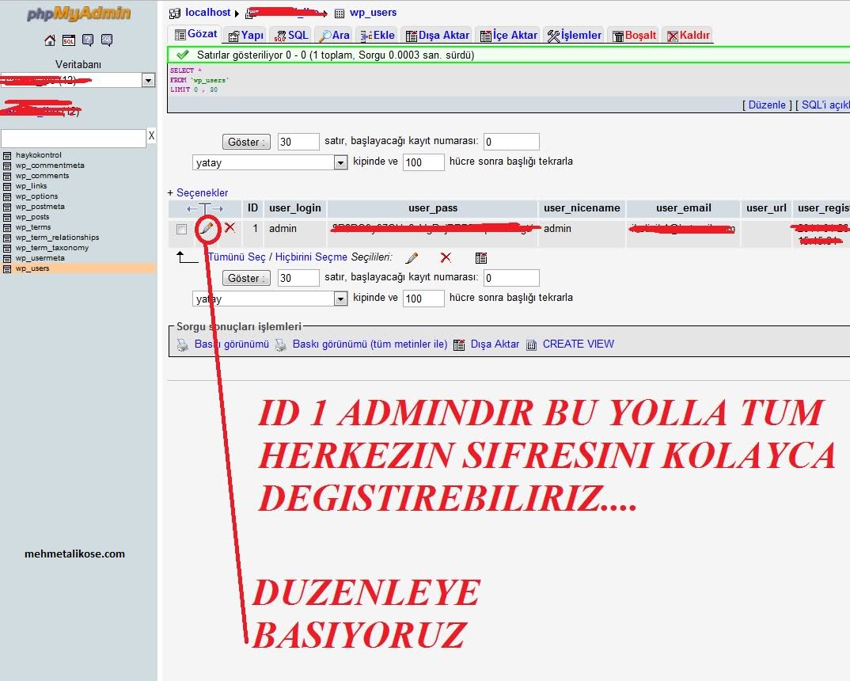Sort by the user_url column header
The width and height of the screenshot is (850, 681).
coord(766,208)
